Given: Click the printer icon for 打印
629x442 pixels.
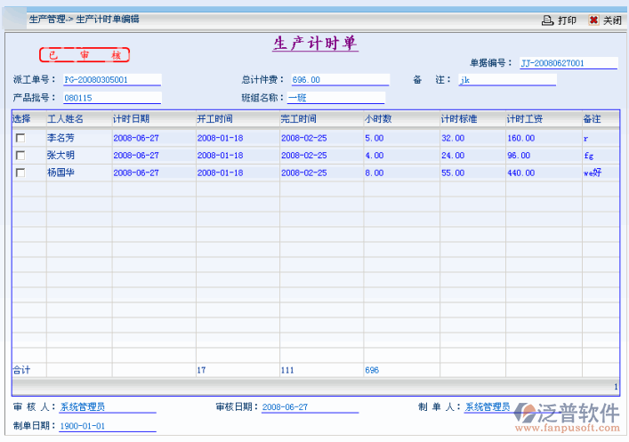Looking at the screenshot, I should pos(548,20).
